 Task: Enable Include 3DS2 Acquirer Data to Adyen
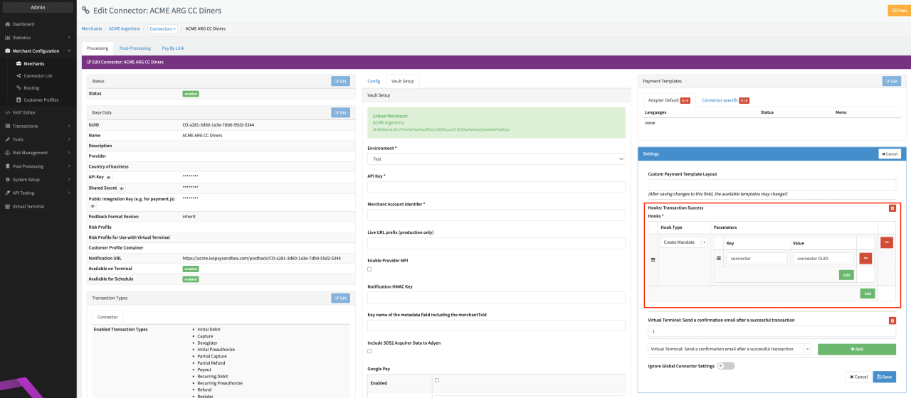tap(369, 351)
